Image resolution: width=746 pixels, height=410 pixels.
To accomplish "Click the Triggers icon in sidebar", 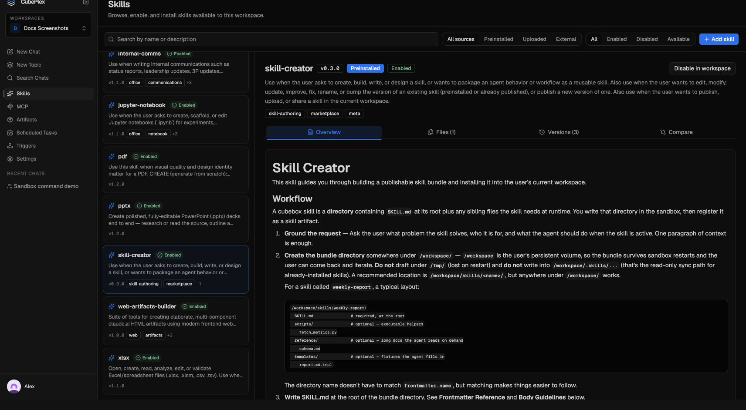I will [10, 146].
